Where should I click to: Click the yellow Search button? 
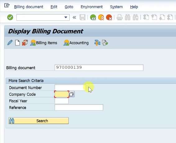(39, 121)
